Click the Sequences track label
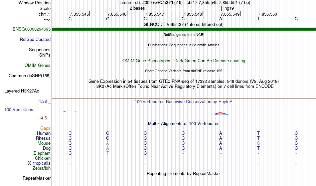The image size is (316, 186). (x=40, y=50)
